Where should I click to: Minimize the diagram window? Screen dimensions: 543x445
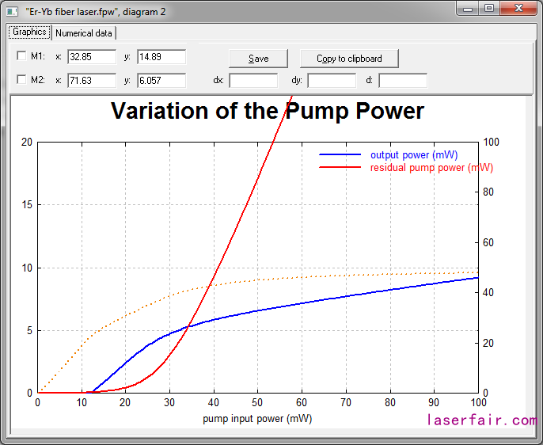[x=469, y=8]
